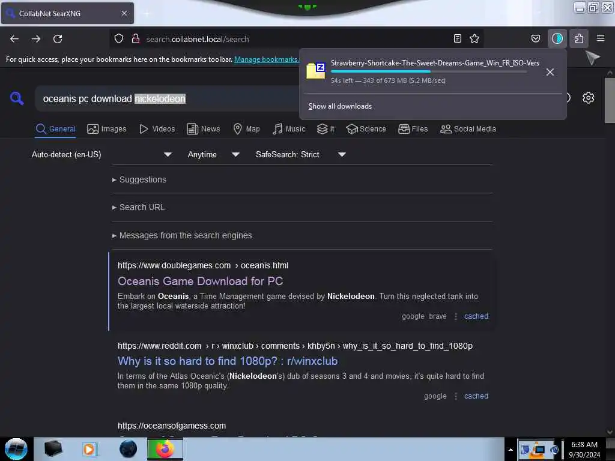Close the CollabNet SearXNG tab
This screenshot has height=461, width=615.
[124, 13]
